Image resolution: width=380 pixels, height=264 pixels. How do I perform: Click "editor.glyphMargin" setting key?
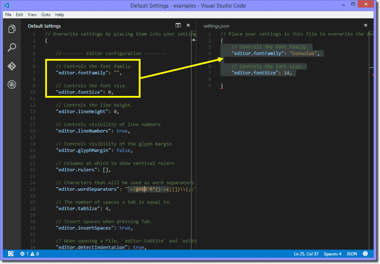pos(83,151)
